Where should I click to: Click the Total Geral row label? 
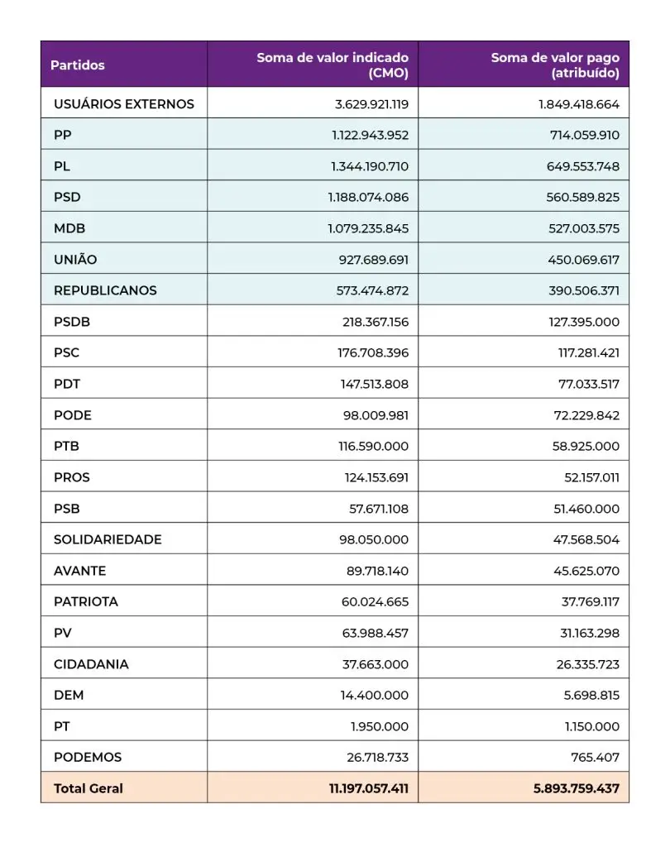pos(89,788)
